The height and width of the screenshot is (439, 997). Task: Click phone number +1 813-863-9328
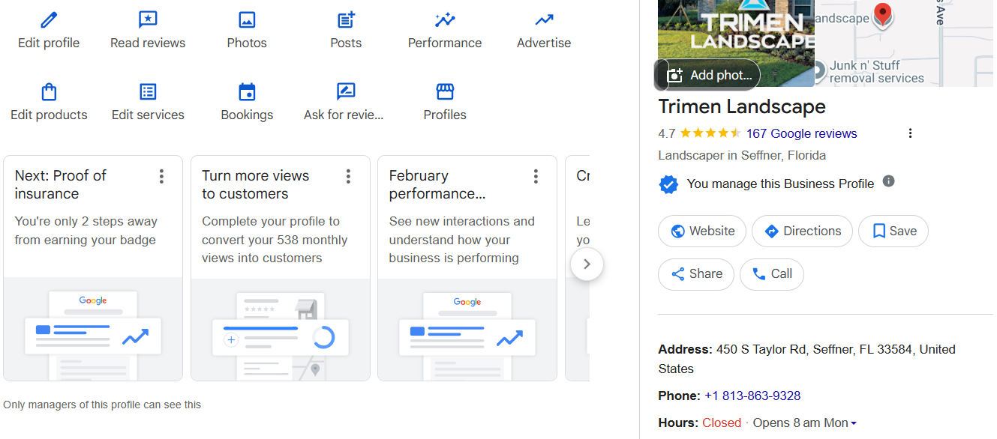point(752,396)
